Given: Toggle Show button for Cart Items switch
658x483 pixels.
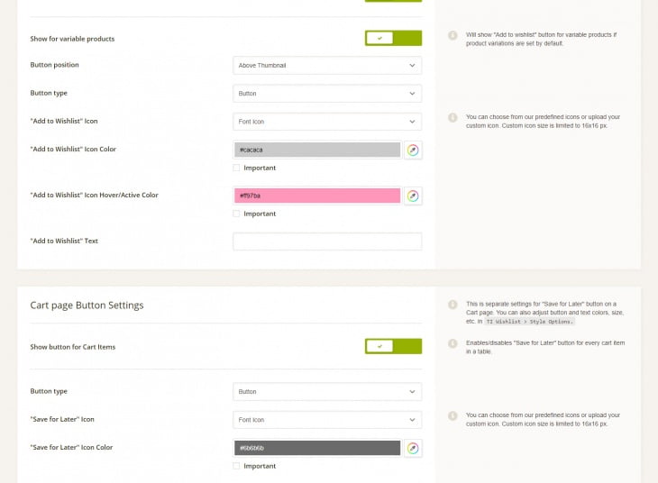Looking at the screenshot, I should point(393,346).
